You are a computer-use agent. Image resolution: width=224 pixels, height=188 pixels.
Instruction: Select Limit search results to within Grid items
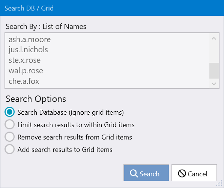click(x=10, y=124)
